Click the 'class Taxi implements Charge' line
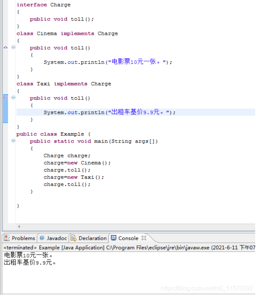The image size is (256, 295). (x=64, y=84)
